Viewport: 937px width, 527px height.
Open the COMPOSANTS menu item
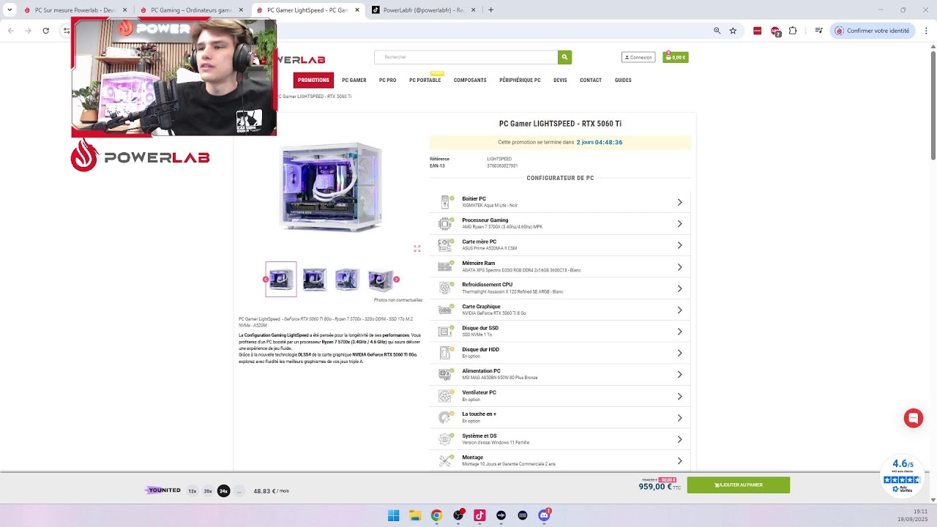pyautogui.click(x=470, y=80)
